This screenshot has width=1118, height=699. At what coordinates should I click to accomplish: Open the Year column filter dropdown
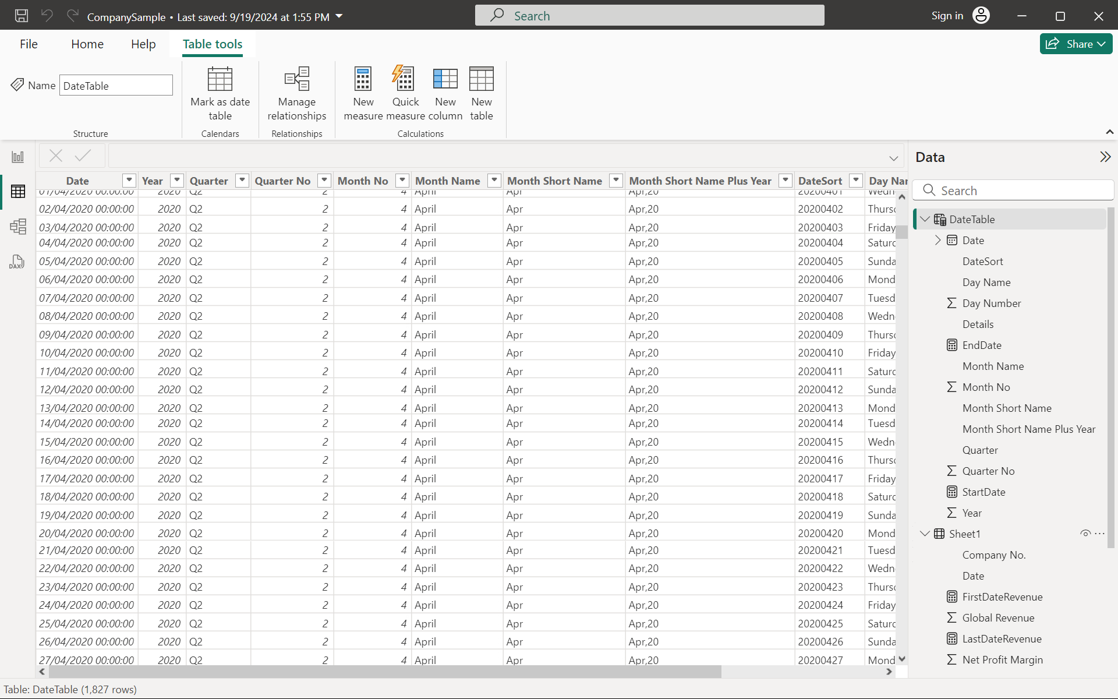(177, 181)
